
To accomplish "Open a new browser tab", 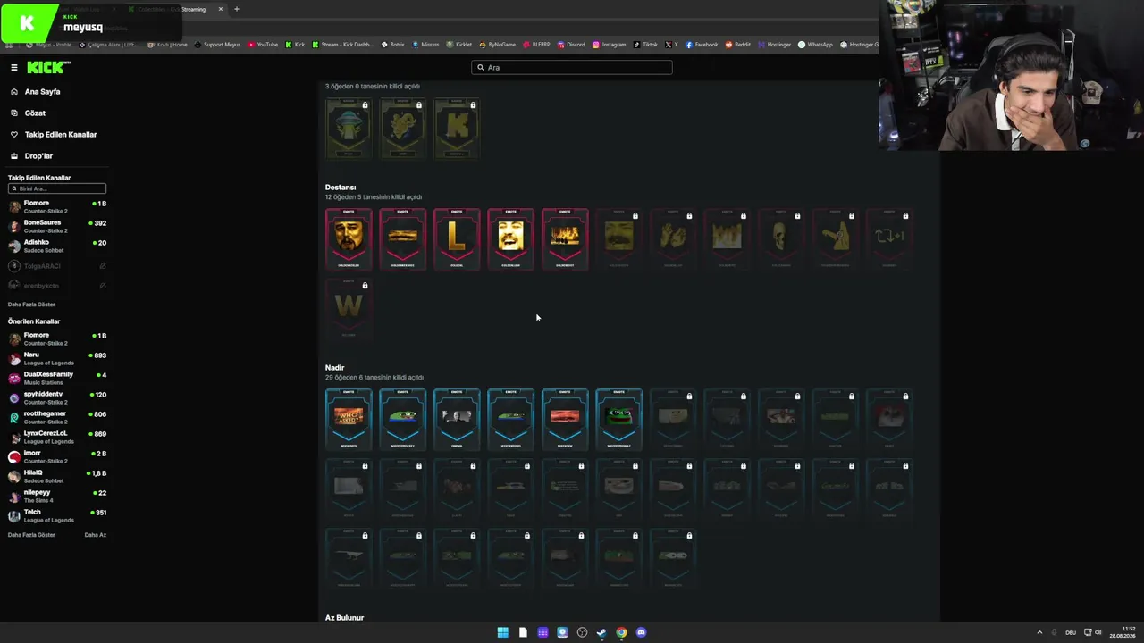I will (x=237, y=9).
